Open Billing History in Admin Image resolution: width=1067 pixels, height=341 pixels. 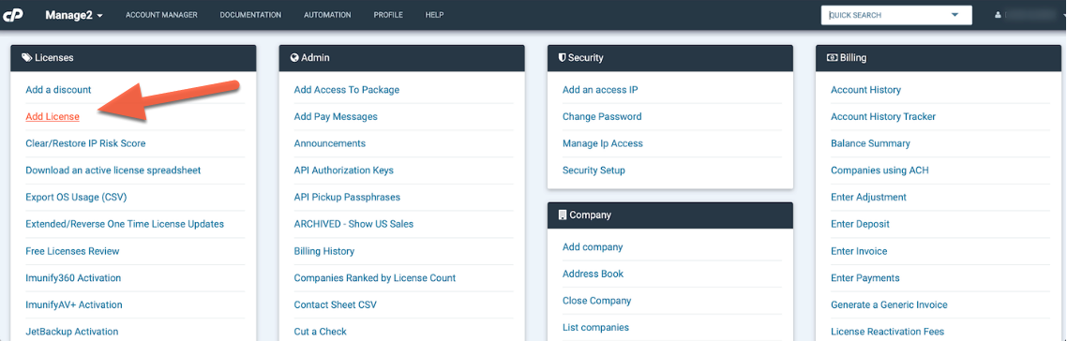(323, 251)
